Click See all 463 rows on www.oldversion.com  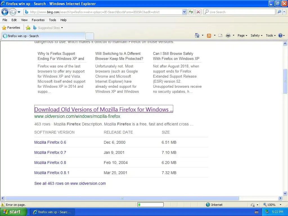70,183
